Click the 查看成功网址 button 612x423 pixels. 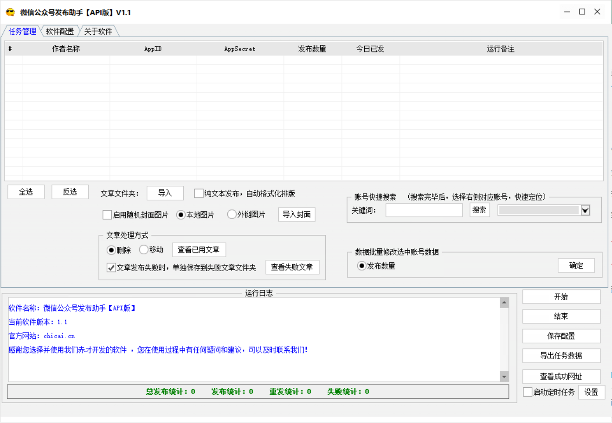tap(561, 376)
